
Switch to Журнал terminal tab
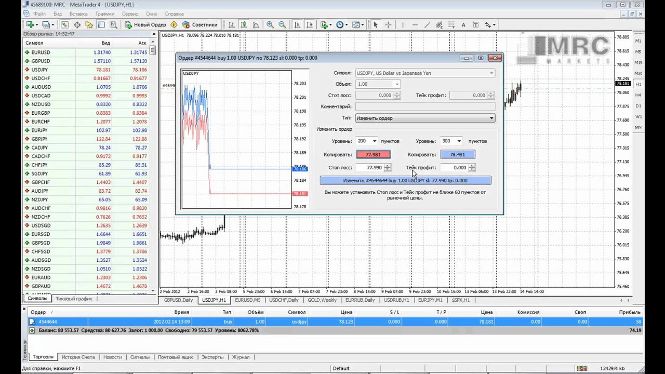(x=241, y=357)
